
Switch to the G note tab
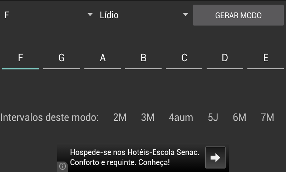[61, 58]
